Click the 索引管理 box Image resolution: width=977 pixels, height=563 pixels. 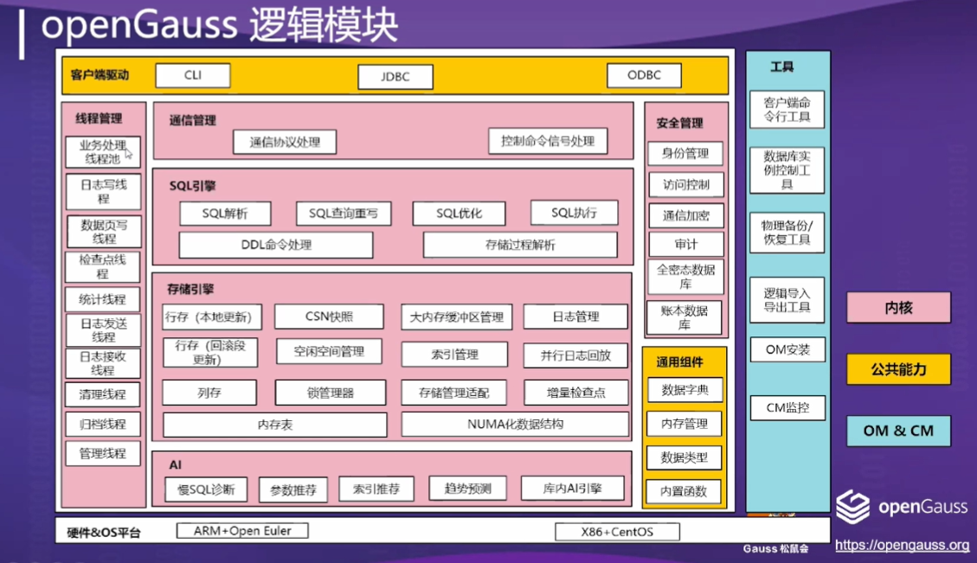[x=455, y=355]
